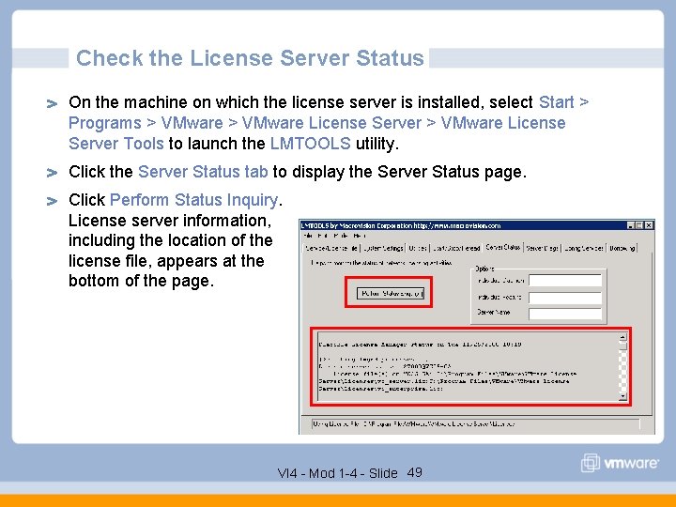Click the 'Perform Status Inquiry' text in the third bullet
This screenshot has width=676, height=507.
[x=194, y=200]
